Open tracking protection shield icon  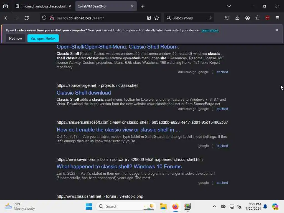(44, 18)
